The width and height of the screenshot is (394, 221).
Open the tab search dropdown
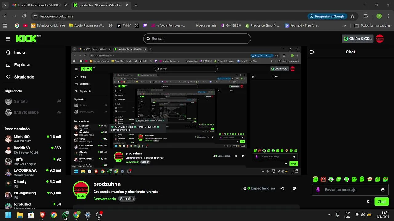[x=5, y=5]
